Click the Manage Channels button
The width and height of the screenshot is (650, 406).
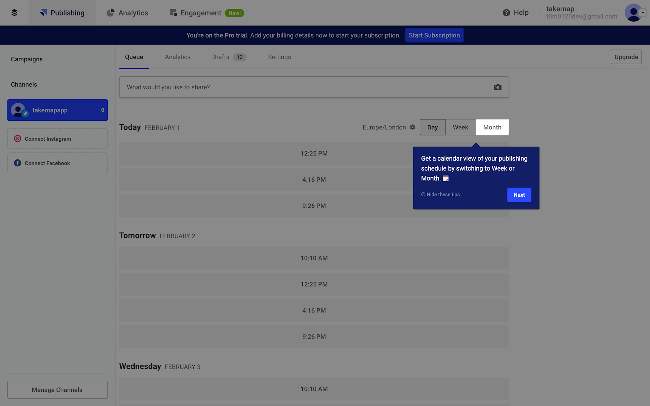coord(57,390)
